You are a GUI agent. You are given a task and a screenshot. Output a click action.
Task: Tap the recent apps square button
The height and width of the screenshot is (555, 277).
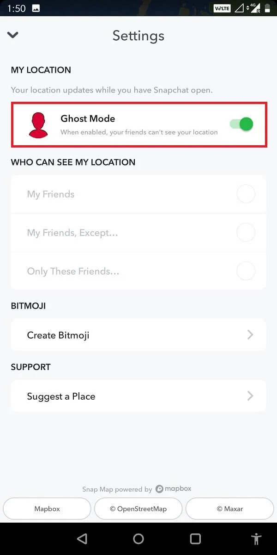[x=195, y=538]
